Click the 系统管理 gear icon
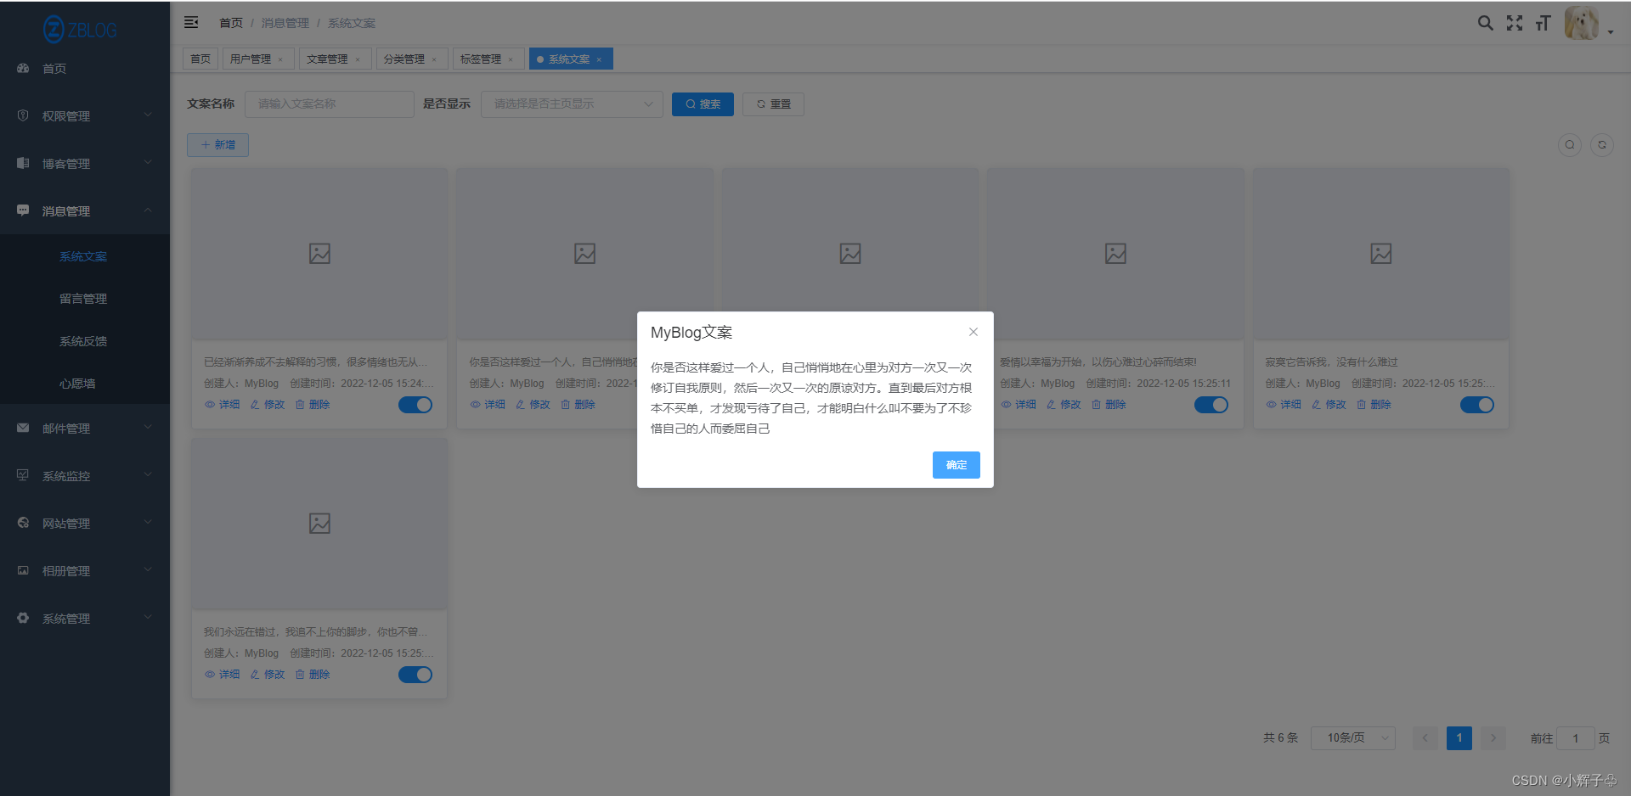 point(23,618)
